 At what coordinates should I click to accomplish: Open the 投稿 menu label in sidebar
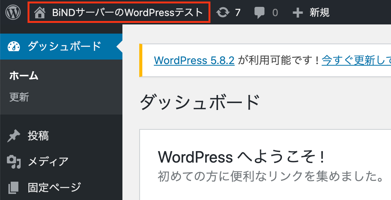point(38,136)
